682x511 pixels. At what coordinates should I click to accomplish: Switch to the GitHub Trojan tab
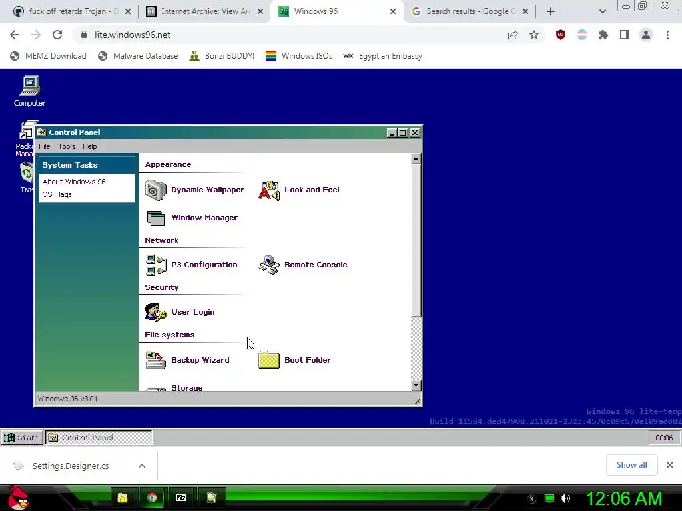[x=72, y=11]
